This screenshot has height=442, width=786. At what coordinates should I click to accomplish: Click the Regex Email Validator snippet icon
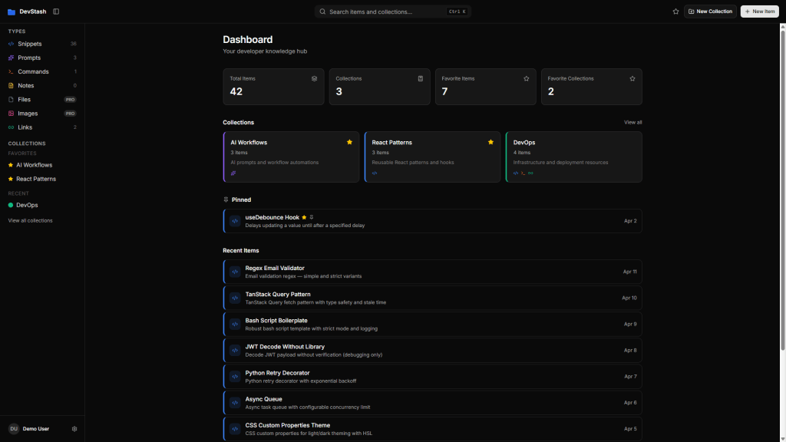(x=235, y=272)
